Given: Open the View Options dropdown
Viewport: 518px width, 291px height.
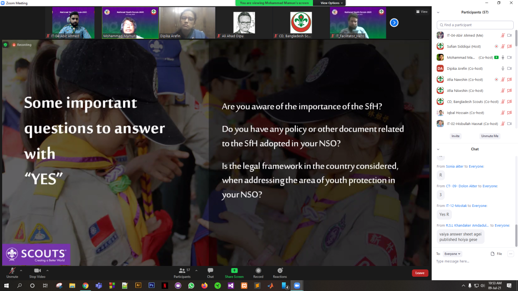Looking at the screenshot, I should pos(332,3).
